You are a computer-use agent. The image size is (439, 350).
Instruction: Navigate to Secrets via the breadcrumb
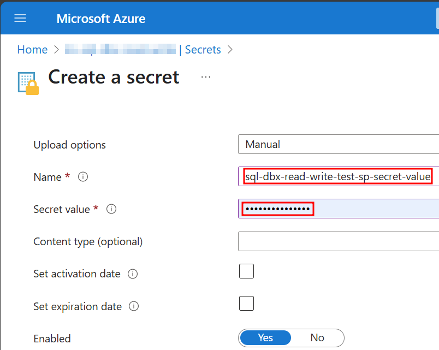click(203, 50)
